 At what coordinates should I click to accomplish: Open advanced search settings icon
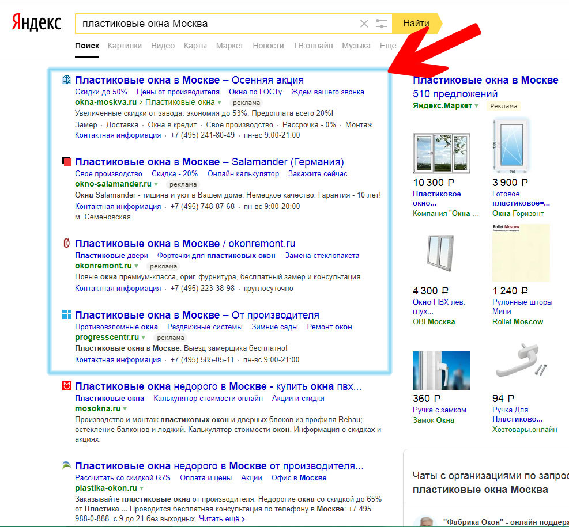382,24
